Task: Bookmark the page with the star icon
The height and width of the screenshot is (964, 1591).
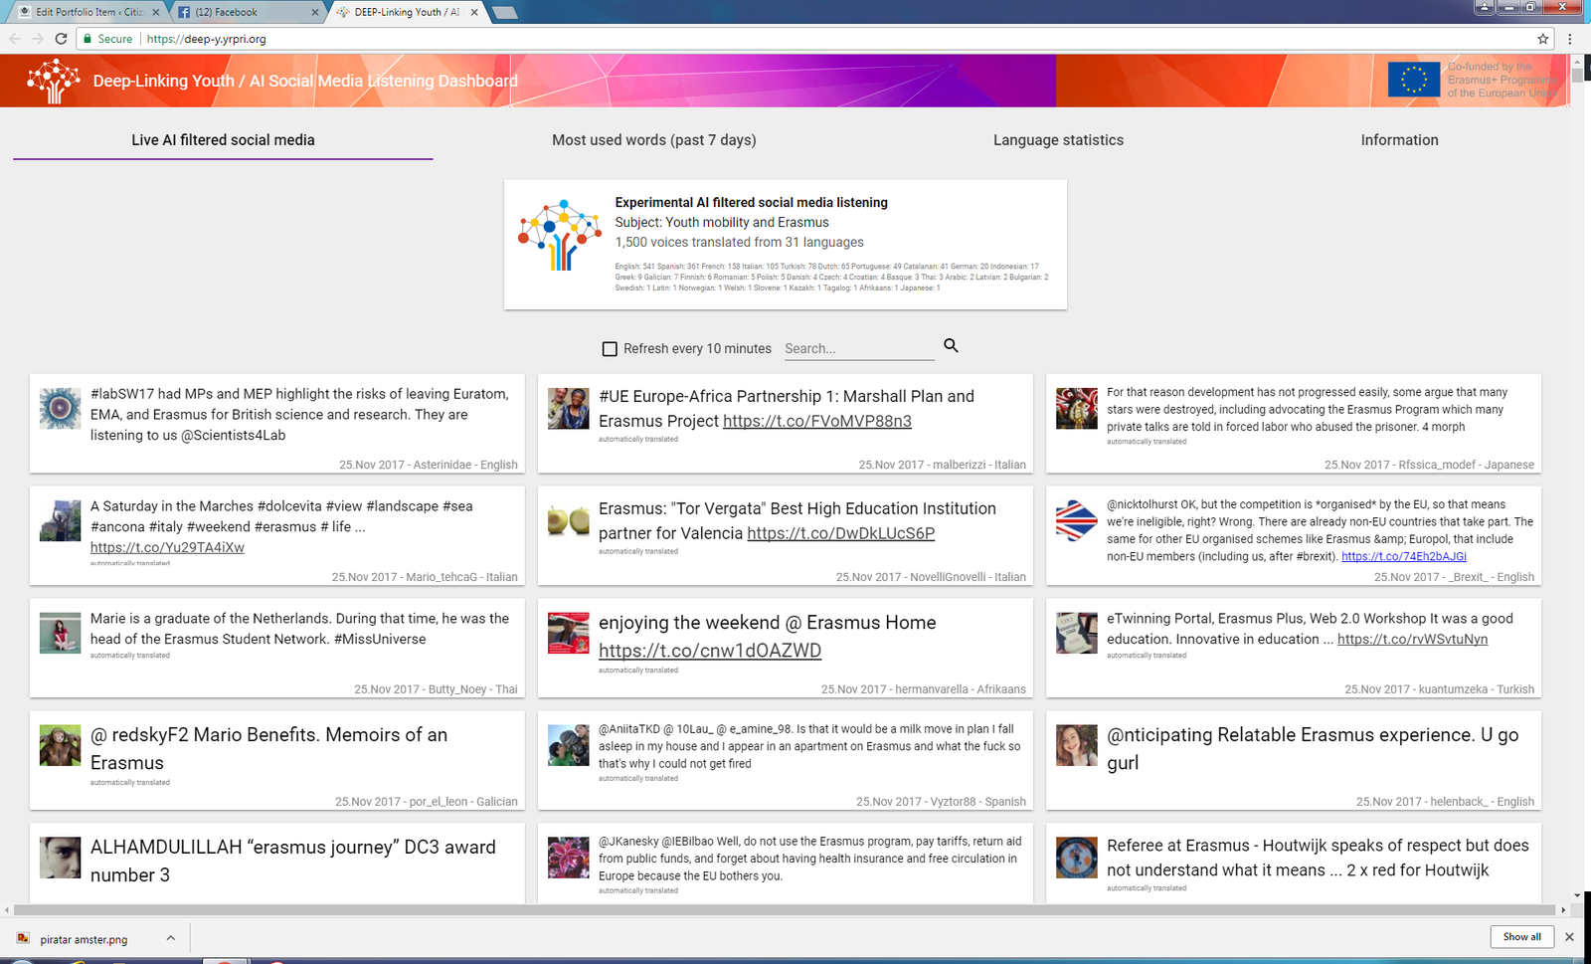Action: 1543,39
